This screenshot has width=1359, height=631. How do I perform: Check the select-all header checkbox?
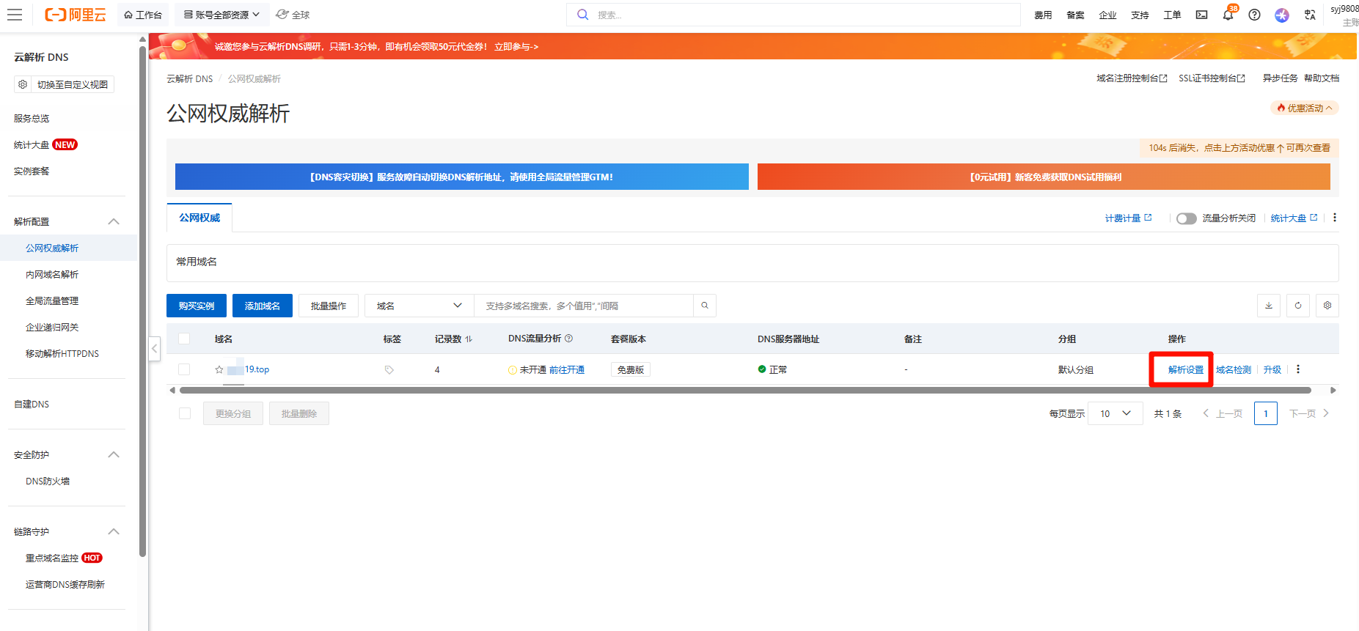pyautogui.click(x=184, y=339)
